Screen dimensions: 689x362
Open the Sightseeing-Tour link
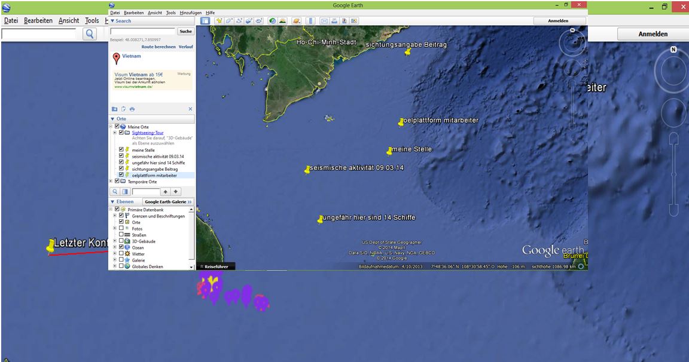pos(148,133)
